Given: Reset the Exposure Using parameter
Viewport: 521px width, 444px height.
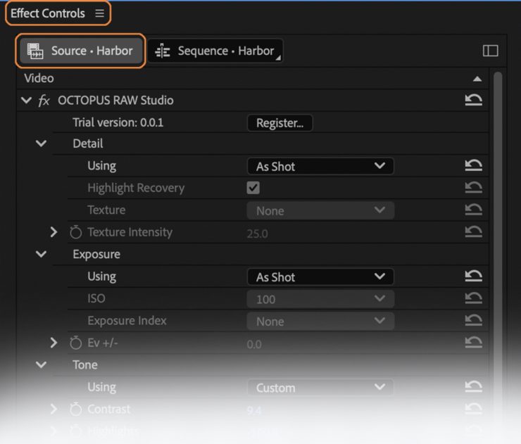Looking at the screenshot, I should [474, 276].
